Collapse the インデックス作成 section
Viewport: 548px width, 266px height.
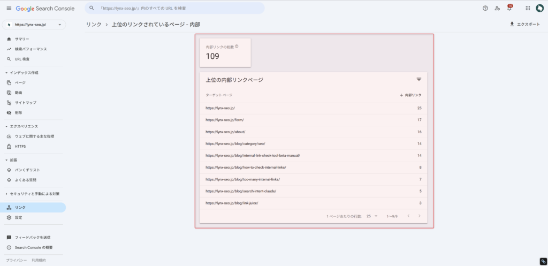(6, 73)
